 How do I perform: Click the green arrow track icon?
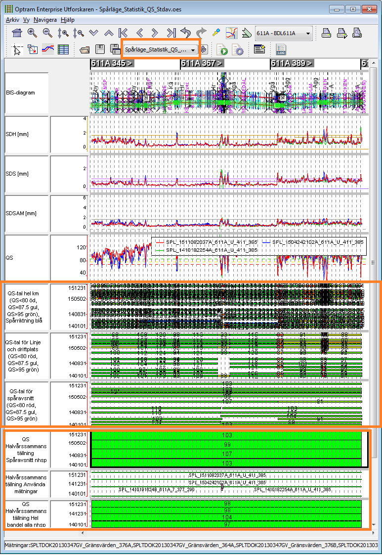247,33
